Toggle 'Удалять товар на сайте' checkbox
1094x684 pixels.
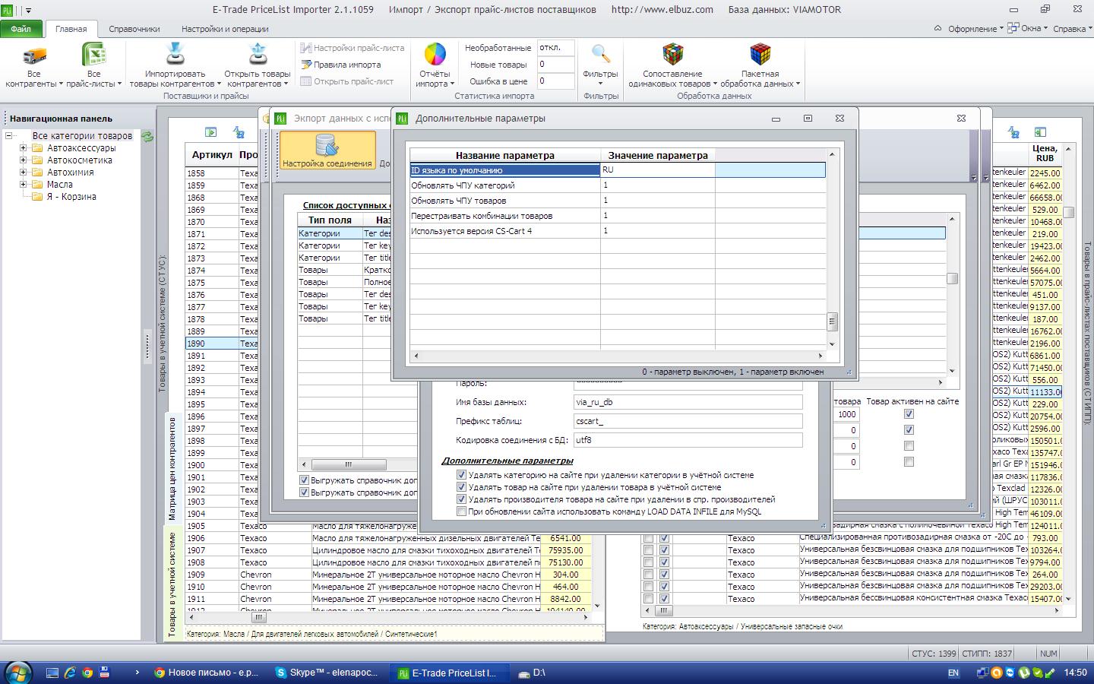coord(461,487)
